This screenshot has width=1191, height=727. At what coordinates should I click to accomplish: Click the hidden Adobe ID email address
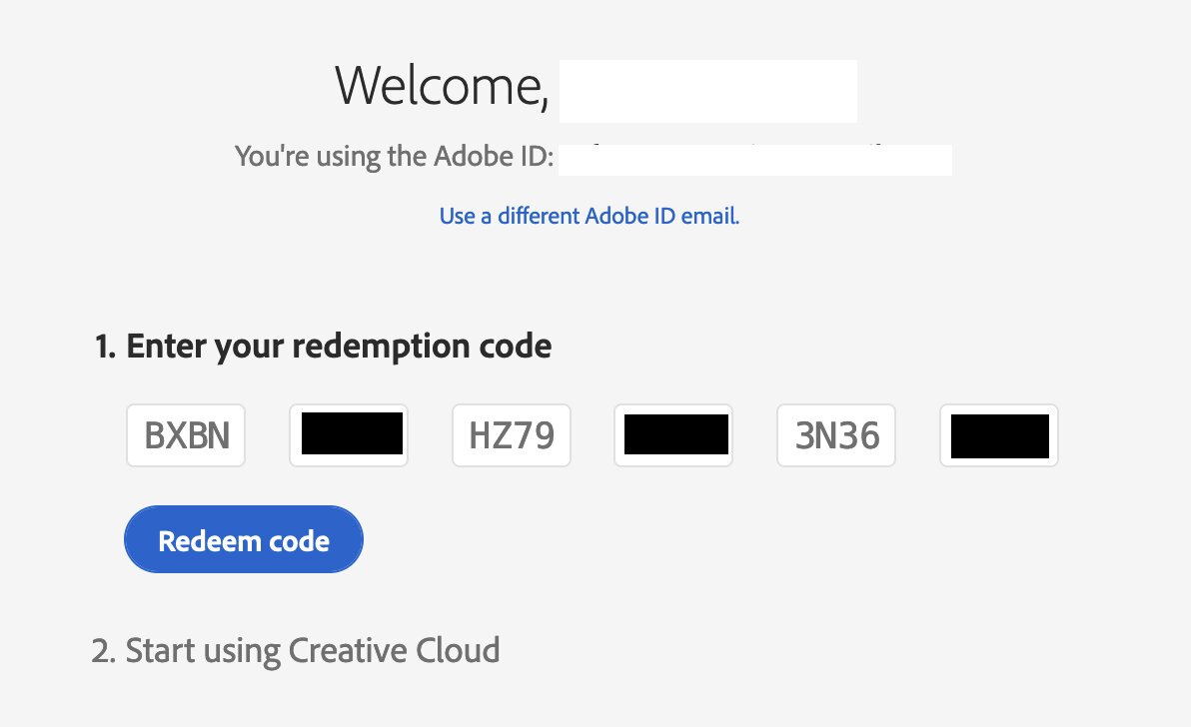click(754, 160)
